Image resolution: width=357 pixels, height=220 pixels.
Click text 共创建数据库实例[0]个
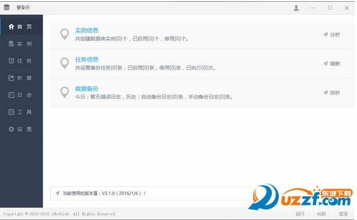coord(101,39)
